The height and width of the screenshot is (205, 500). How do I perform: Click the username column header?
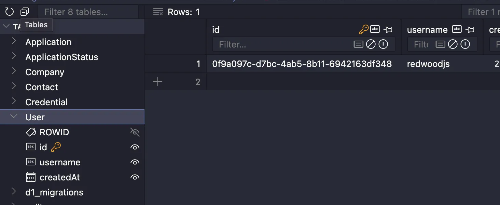pyautogui.click(x=427, y=30)
